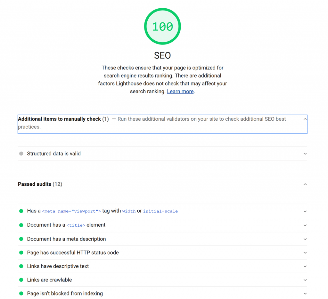Expand the Links are crawlable chevron
This screenshot has width=328, height=299.
click(305, 280)
